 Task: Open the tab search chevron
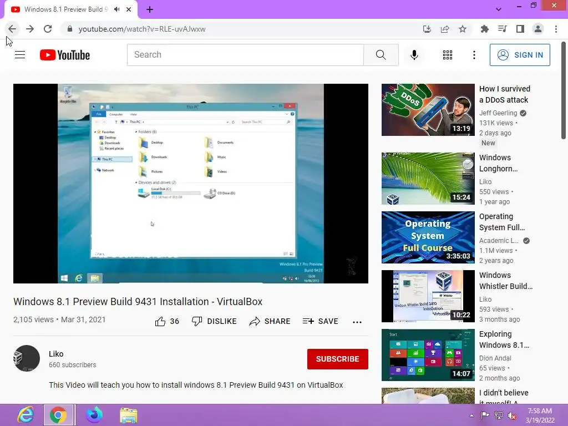[x=499, y=9]
